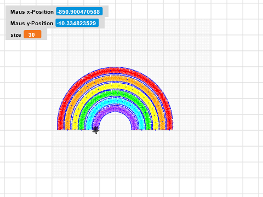Click the dark sprite at rainbow base

[x=95, y=130]
